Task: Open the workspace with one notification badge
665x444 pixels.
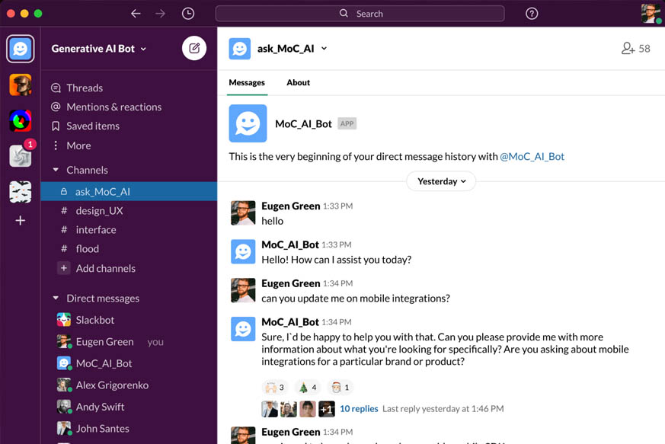Action: coord(20,155)
